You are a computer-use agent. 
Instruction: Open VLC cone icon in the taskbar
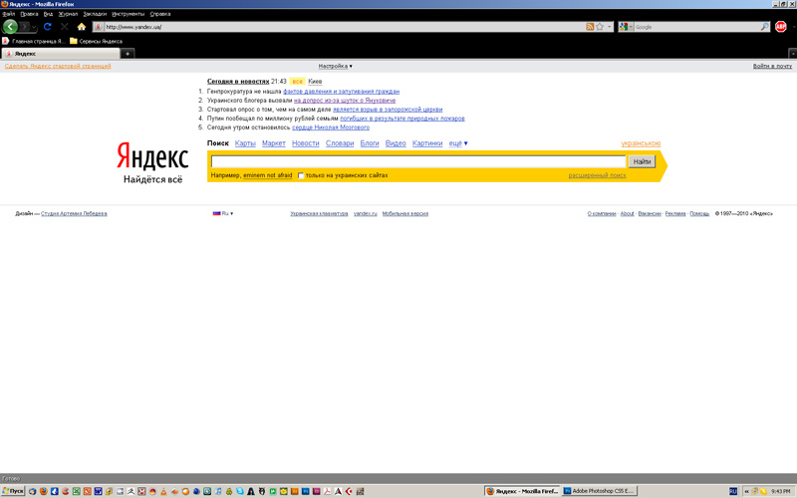coord(163,491)
